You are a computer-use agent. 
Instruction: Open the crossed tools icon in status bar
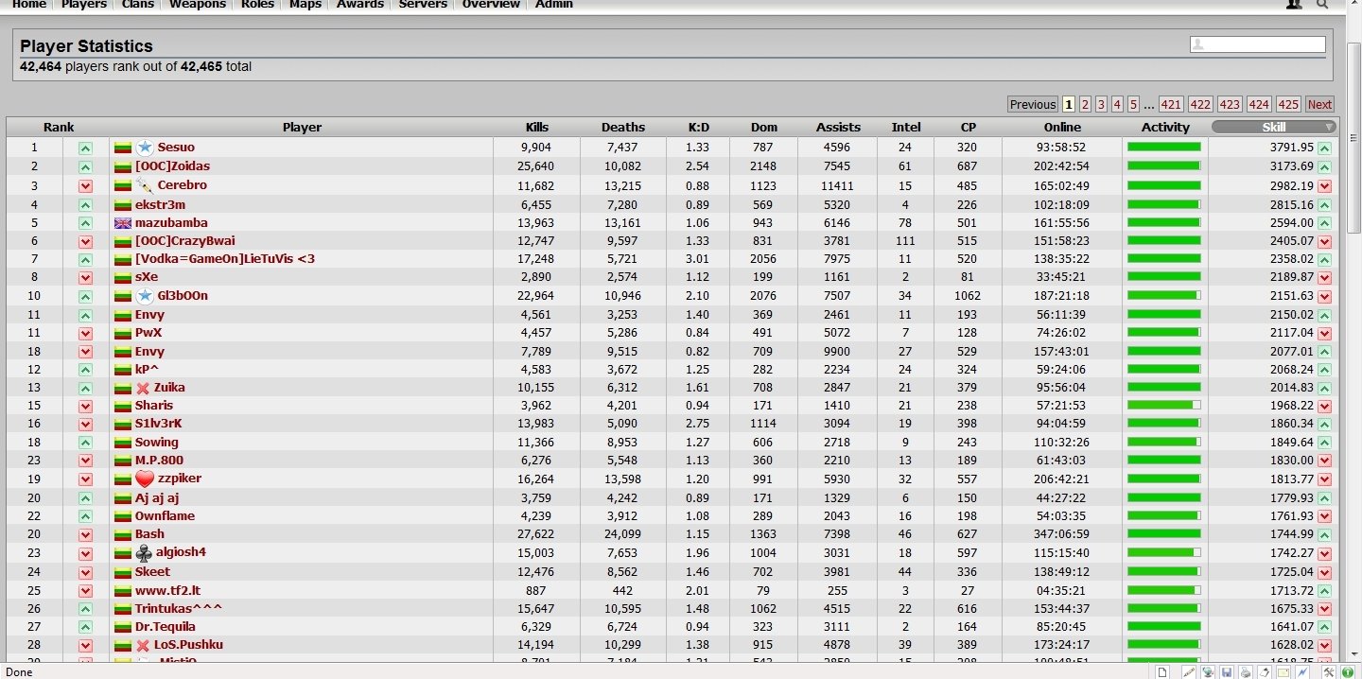[1329, 671]
